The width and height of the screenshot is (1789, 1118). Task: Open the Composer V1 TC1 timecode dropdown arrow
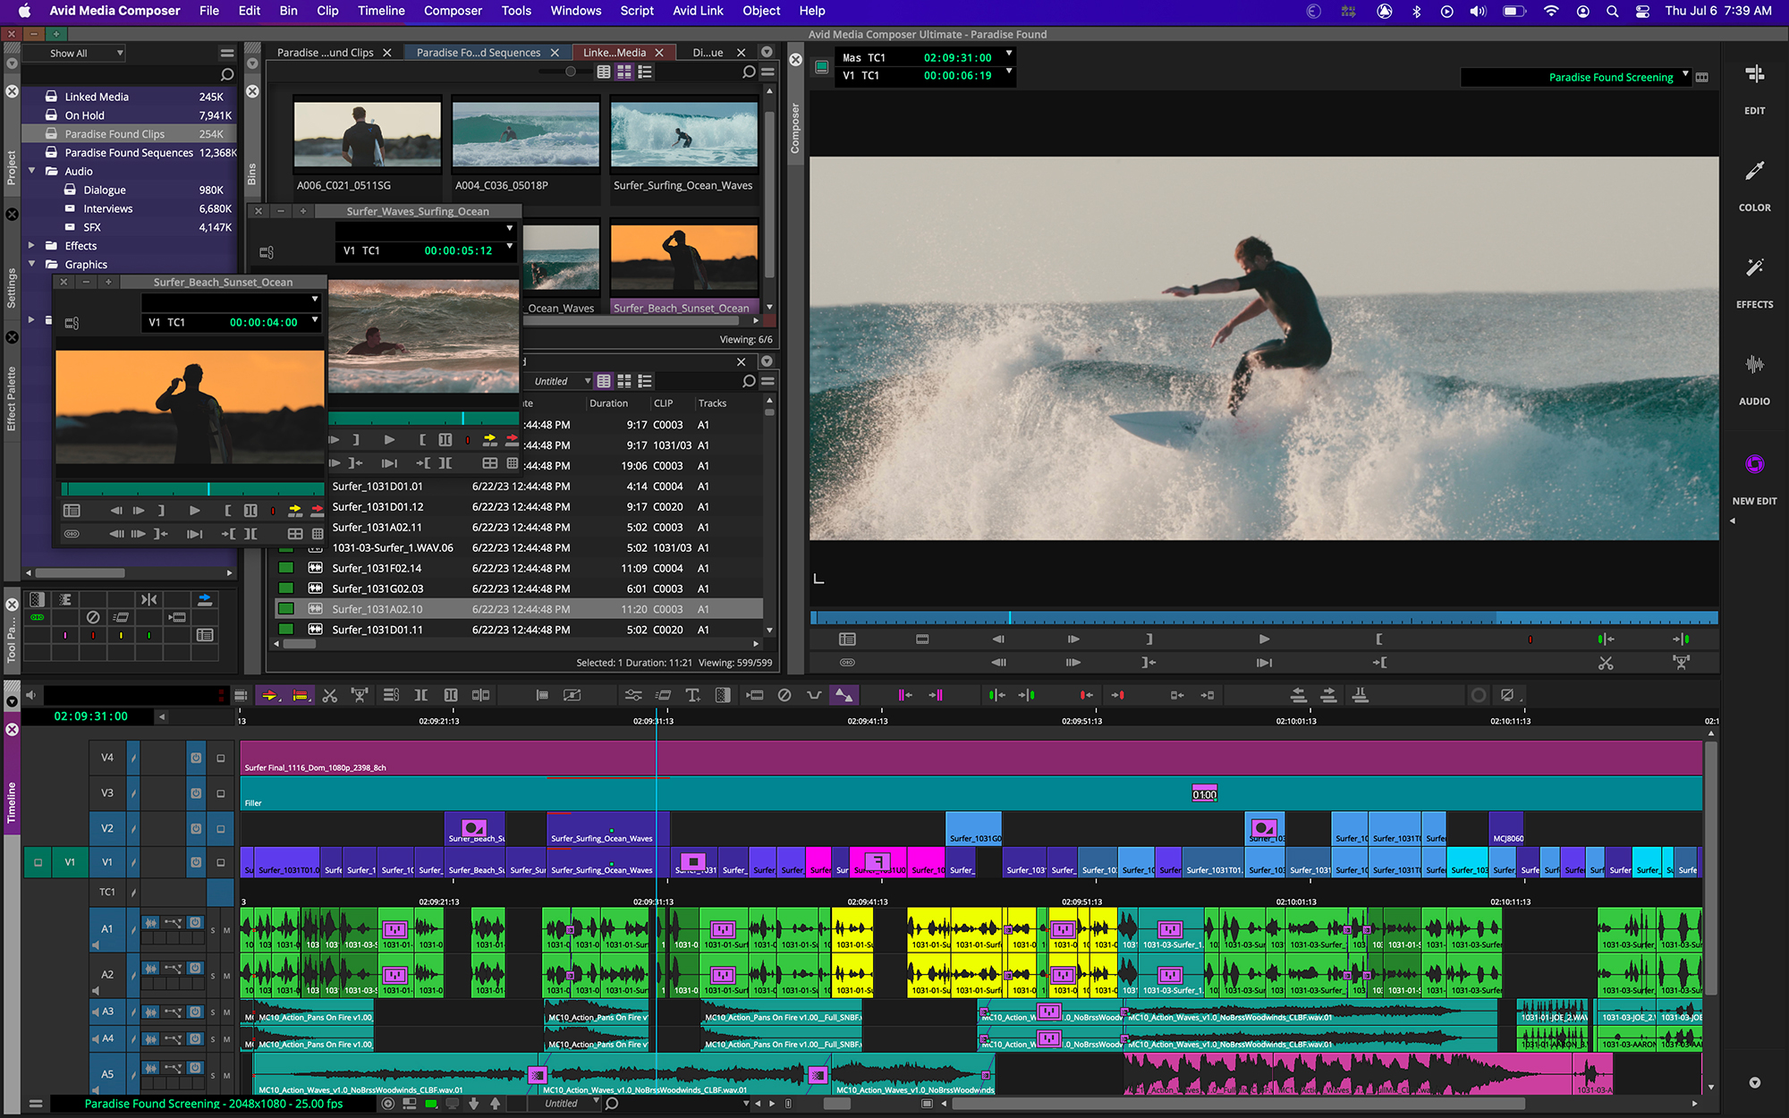[1009, 72]
